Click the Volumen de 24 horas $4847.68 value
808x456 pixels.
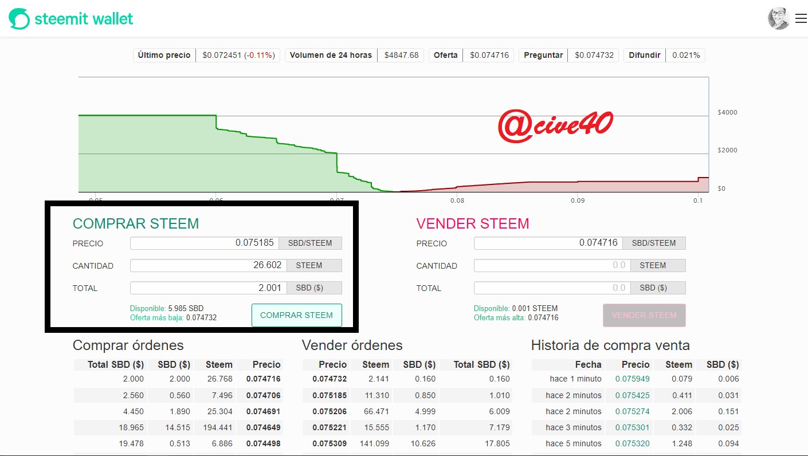[x=401, y=56]
